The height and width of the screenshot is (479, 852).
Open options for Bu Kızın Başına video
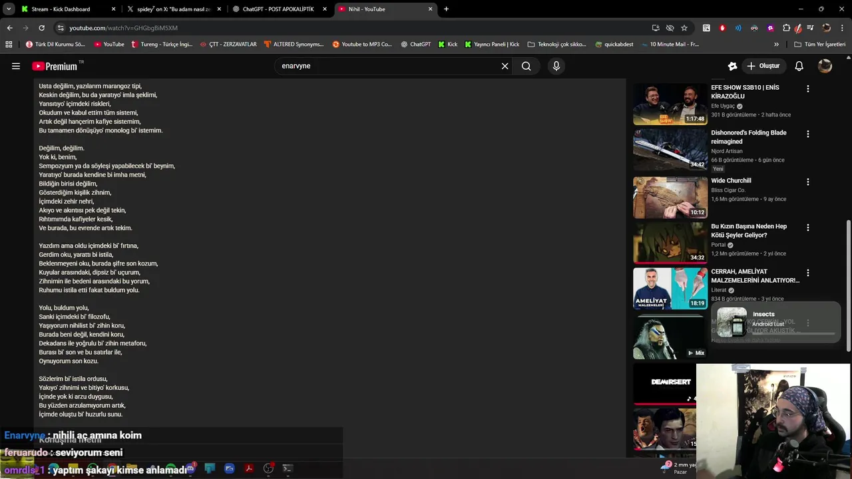[x=807, y=228]
